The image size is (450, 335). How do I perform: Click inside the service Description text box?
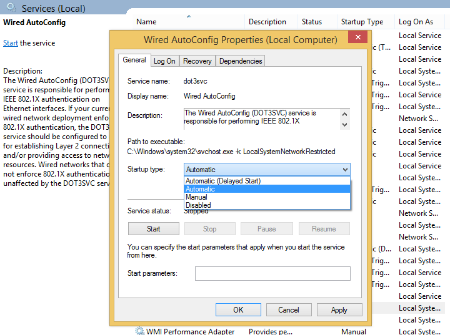pos(262,119)
